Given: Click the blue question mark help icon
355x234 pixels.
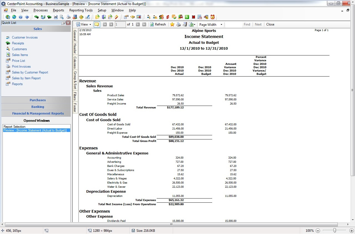Looking at the screenshot, I should (21, 17).
